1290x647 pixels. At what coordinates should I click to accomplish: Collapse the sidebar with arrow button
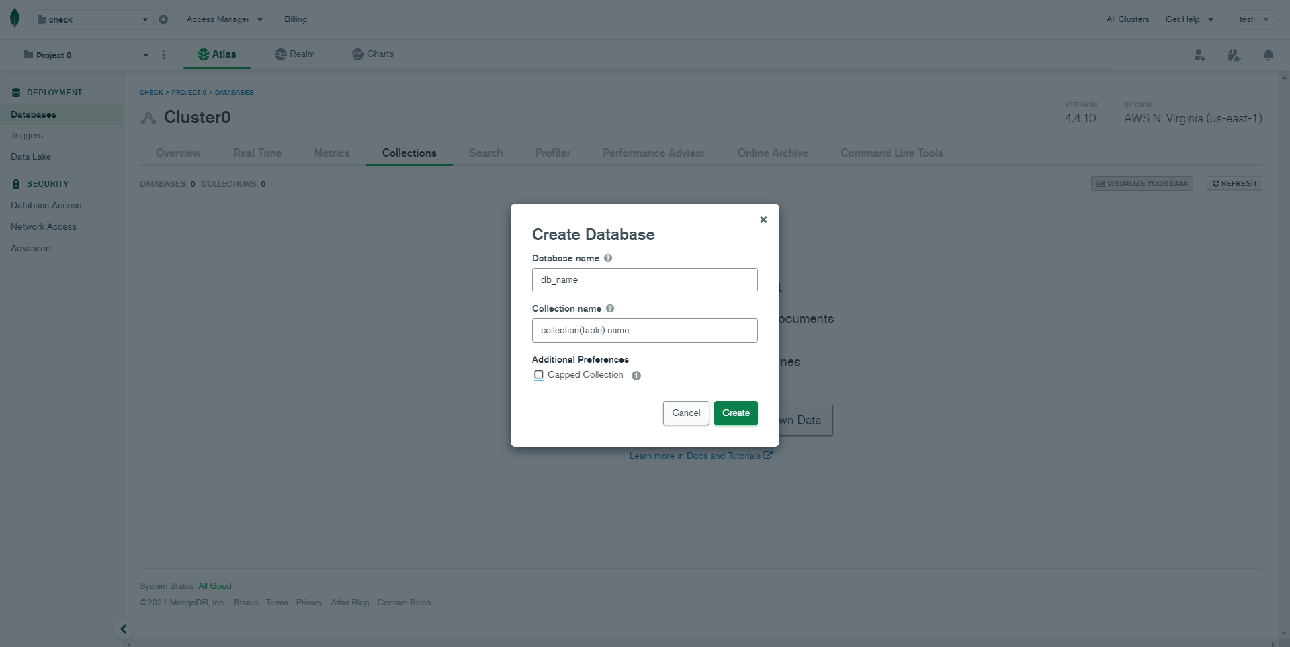(x=124, y=629)
